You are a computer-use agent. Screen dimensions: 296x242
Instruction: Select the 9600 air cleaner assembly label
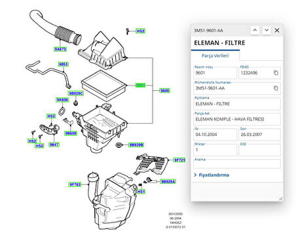pyautogui.click(x=164, y=90)
